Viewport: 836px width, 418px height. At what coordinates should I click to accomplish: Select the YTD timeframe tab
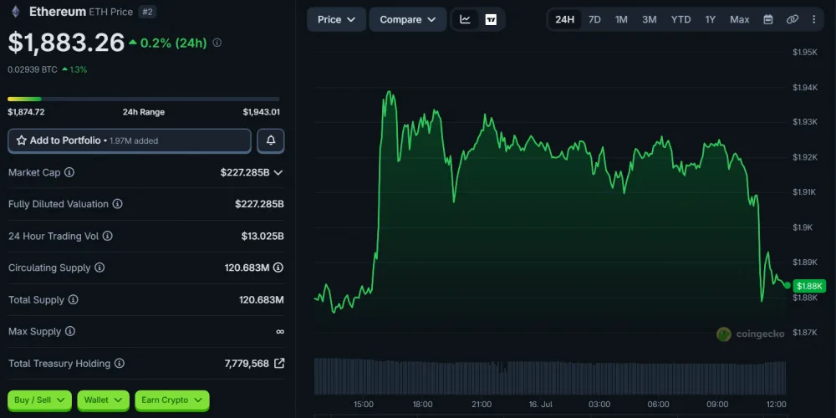pyautogui.click(x=681, y=20)
